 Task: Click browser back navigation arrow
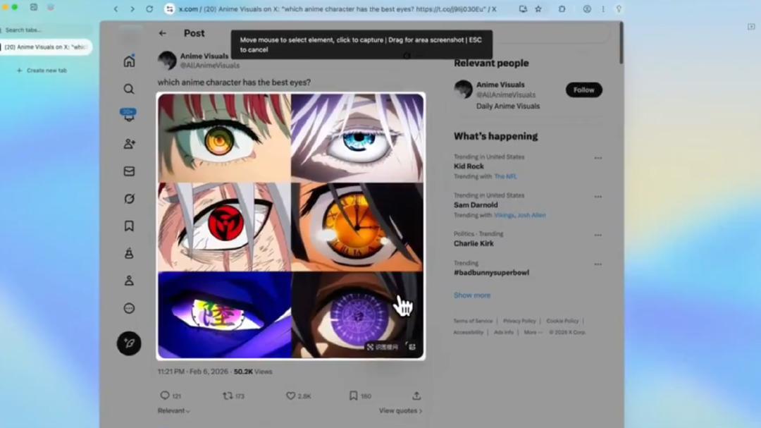point(116,8)
